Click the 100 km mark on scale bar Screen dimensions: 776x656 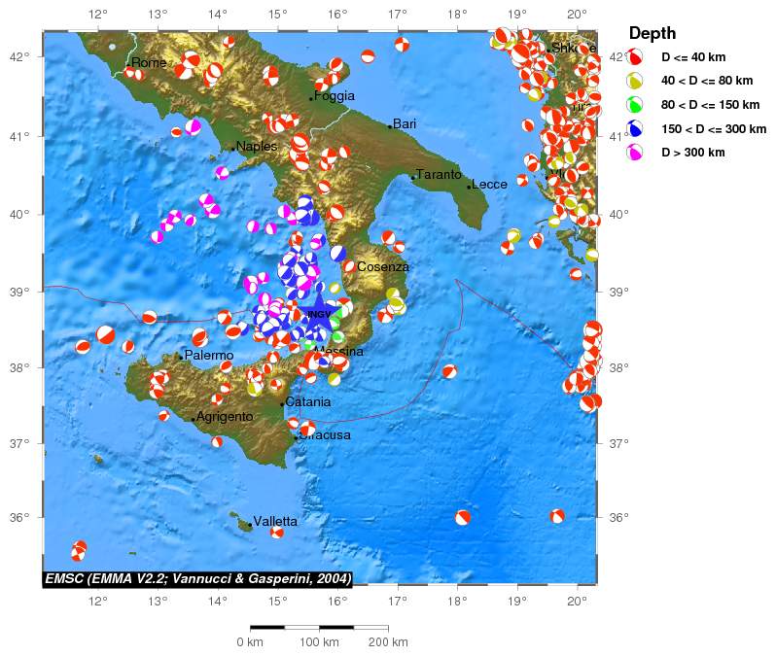(317, 642)
